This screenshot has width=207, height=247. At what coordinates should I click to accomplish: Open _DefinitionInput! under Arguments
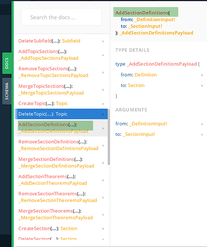coord(148,123)
